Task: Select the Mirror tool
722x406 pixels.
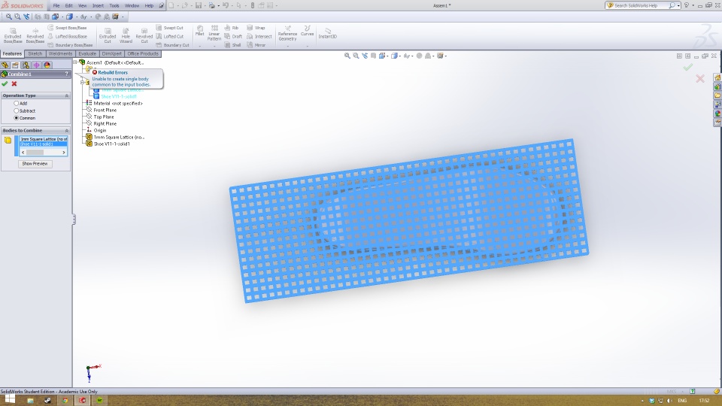Action: 256,45
